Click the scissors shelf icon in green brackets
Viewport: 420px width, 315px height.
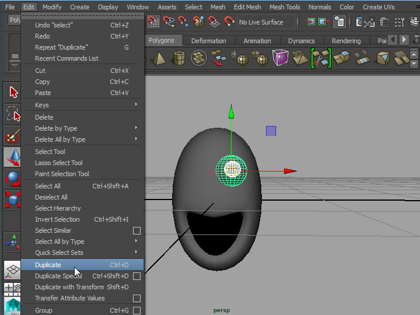tap(320, 58)
